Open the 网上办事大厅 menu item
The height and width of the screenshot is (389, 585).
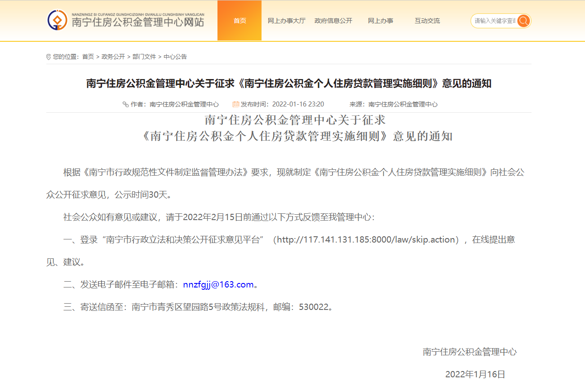tap(287, 21)
